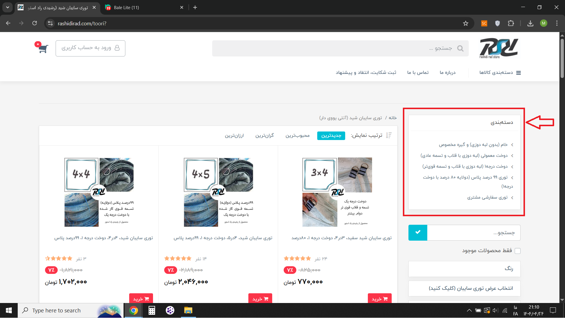
Task: Open category دوخت درجه۱ با قلاب قوی‌تر
Action: [x=465, y=167]
